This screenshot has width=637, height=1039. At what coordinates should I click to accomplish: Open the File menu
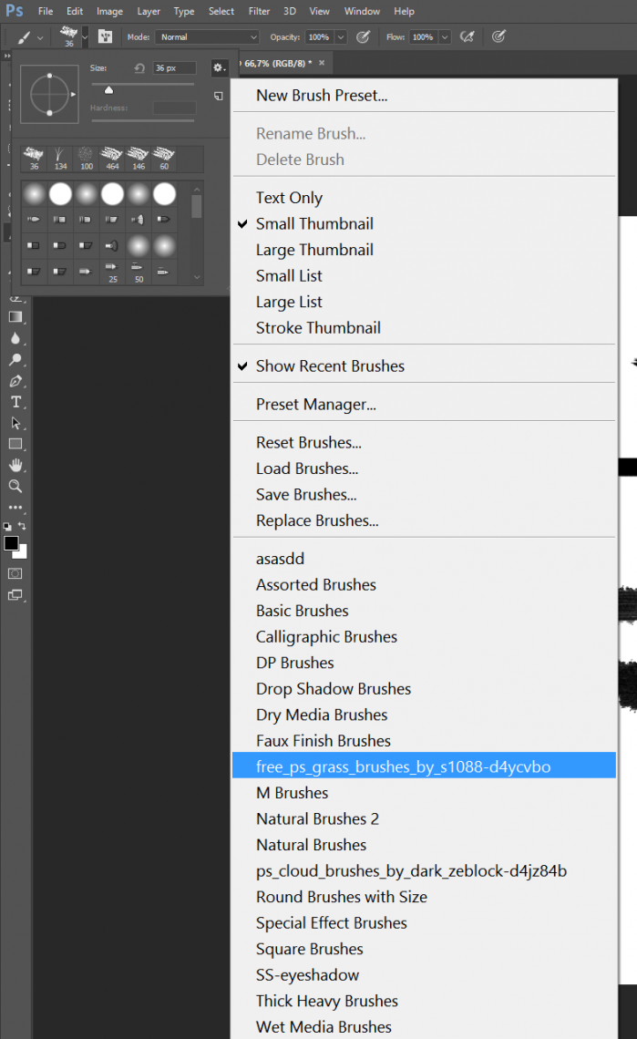coord(46,11)
